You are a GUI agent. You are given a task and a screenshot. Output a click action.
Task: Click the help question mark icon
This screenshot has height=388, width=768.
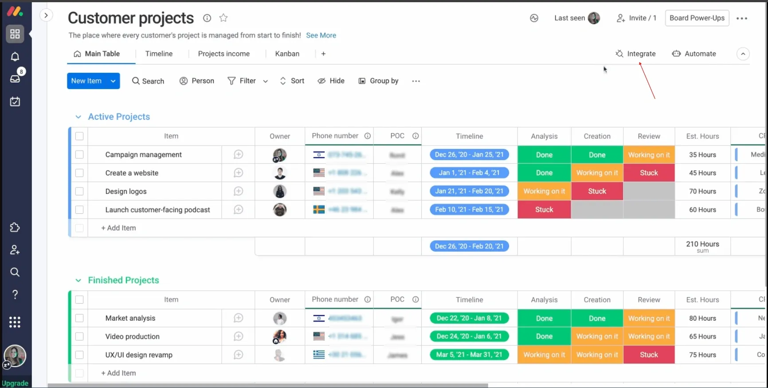coord(15,294)
